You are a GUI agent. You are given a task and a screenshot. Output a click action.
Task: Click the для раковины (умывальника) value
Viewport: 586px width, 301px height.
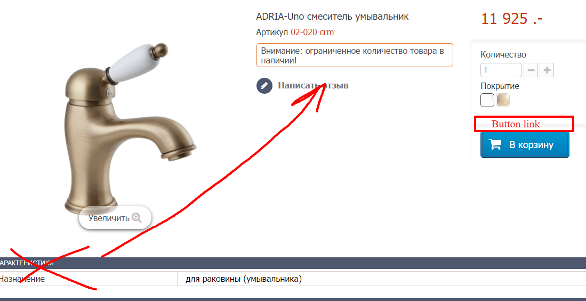coord(244,279)
